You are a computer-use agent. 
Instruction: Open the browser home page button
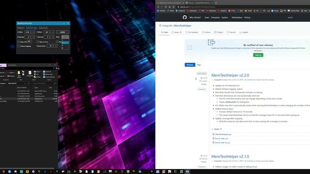170,7
